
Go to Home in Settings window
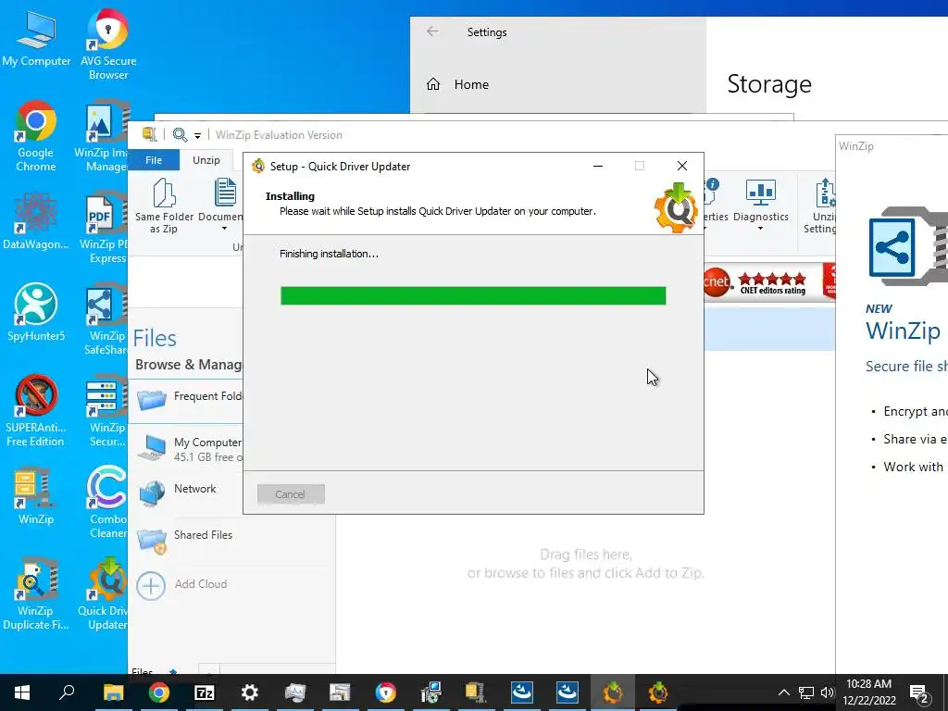(457, 84)
